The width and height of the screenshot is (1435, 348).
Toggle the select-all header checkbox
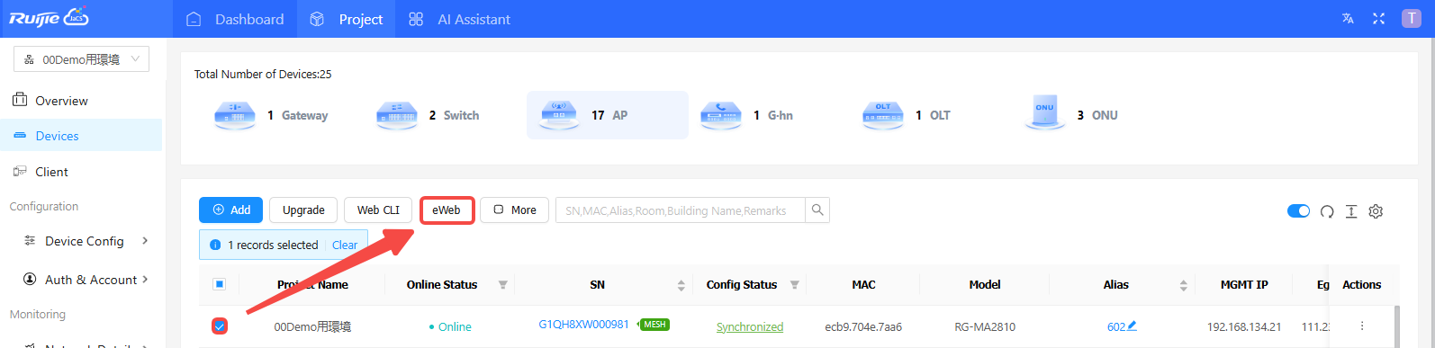coord(219,284)
